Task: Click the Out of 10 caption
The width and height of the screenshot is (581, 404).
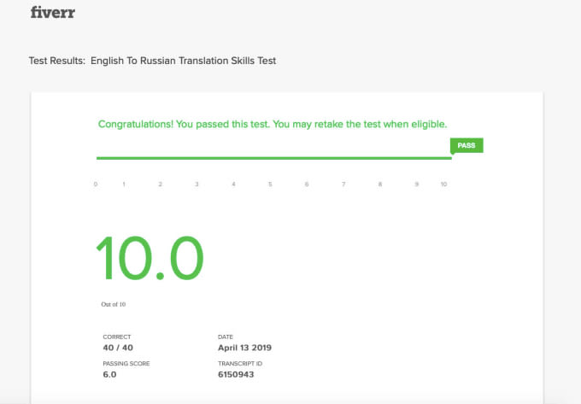Action: pos(113,304)
